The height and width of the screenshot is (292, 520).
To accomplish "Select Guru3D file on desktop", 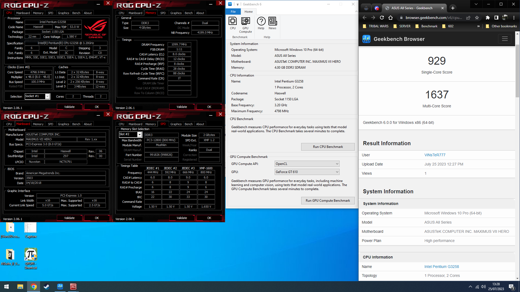I will pyautogui.click(x=10, y=230).
